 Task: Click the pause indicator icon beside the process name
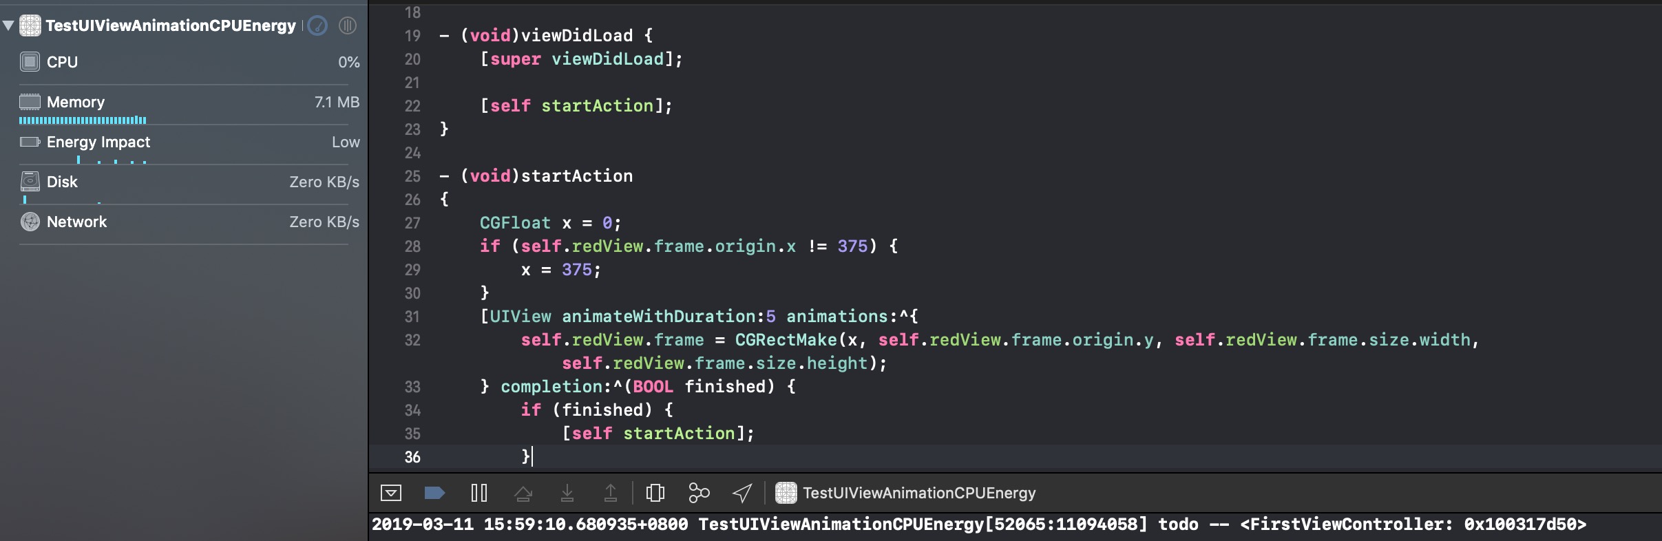[x=348, y=25]
